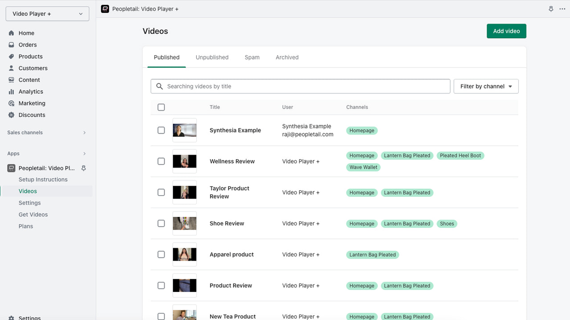Click the Products tag icon
570x320 pixels.
point(11,56)
